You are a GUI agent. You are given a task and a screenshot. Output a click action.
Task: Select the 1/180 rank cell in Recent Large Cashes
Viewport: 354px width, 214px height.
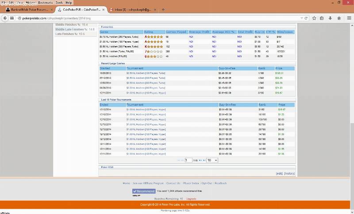tap(261, 73)
